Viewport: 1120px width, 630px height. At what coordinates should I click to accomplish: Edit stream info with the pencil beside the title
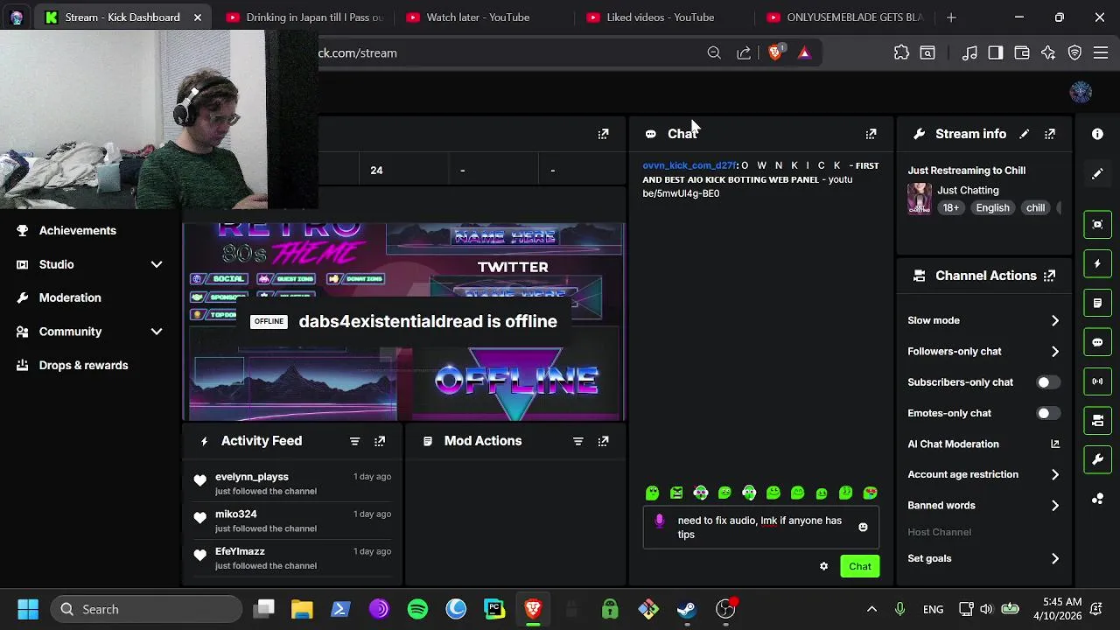click(x=1025, y=134)
